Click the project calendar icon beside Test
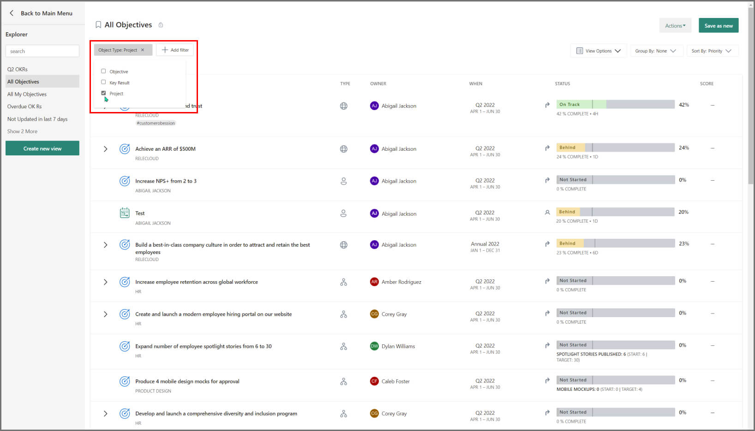Viewport: 755px width, 431px height. (x=125, y=213)
